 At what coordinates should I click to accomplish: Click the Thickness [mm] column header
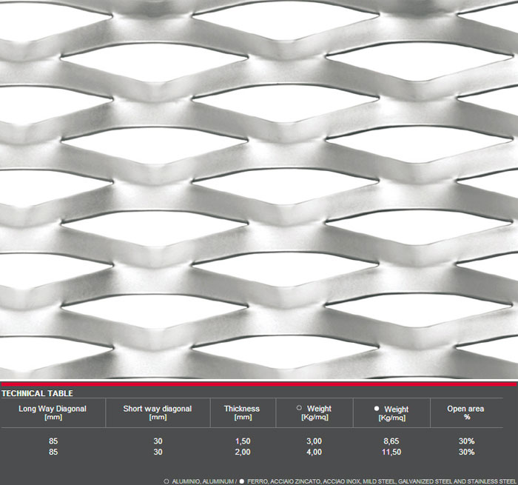click(x=242, y=412)
